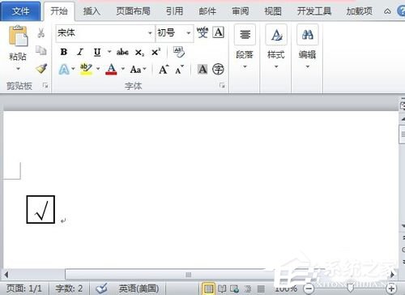Image resolution: width=405 pixels, height=295 pixels.
Task: Open the font size dropdown arrow
Action: coord(189,33)
